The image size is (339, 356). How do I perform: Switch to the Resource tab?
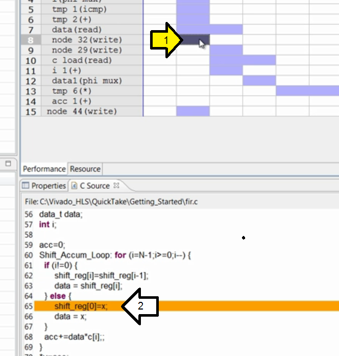click(x=85, y=169)
